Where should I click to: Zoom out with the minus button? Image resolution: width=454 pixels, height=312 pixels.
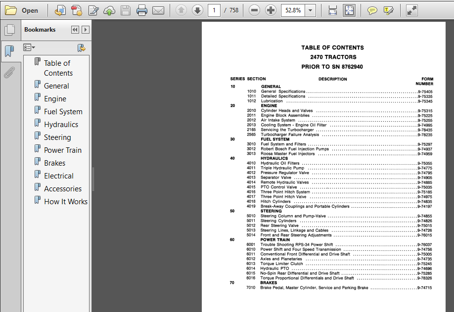(x=254, y=10)
